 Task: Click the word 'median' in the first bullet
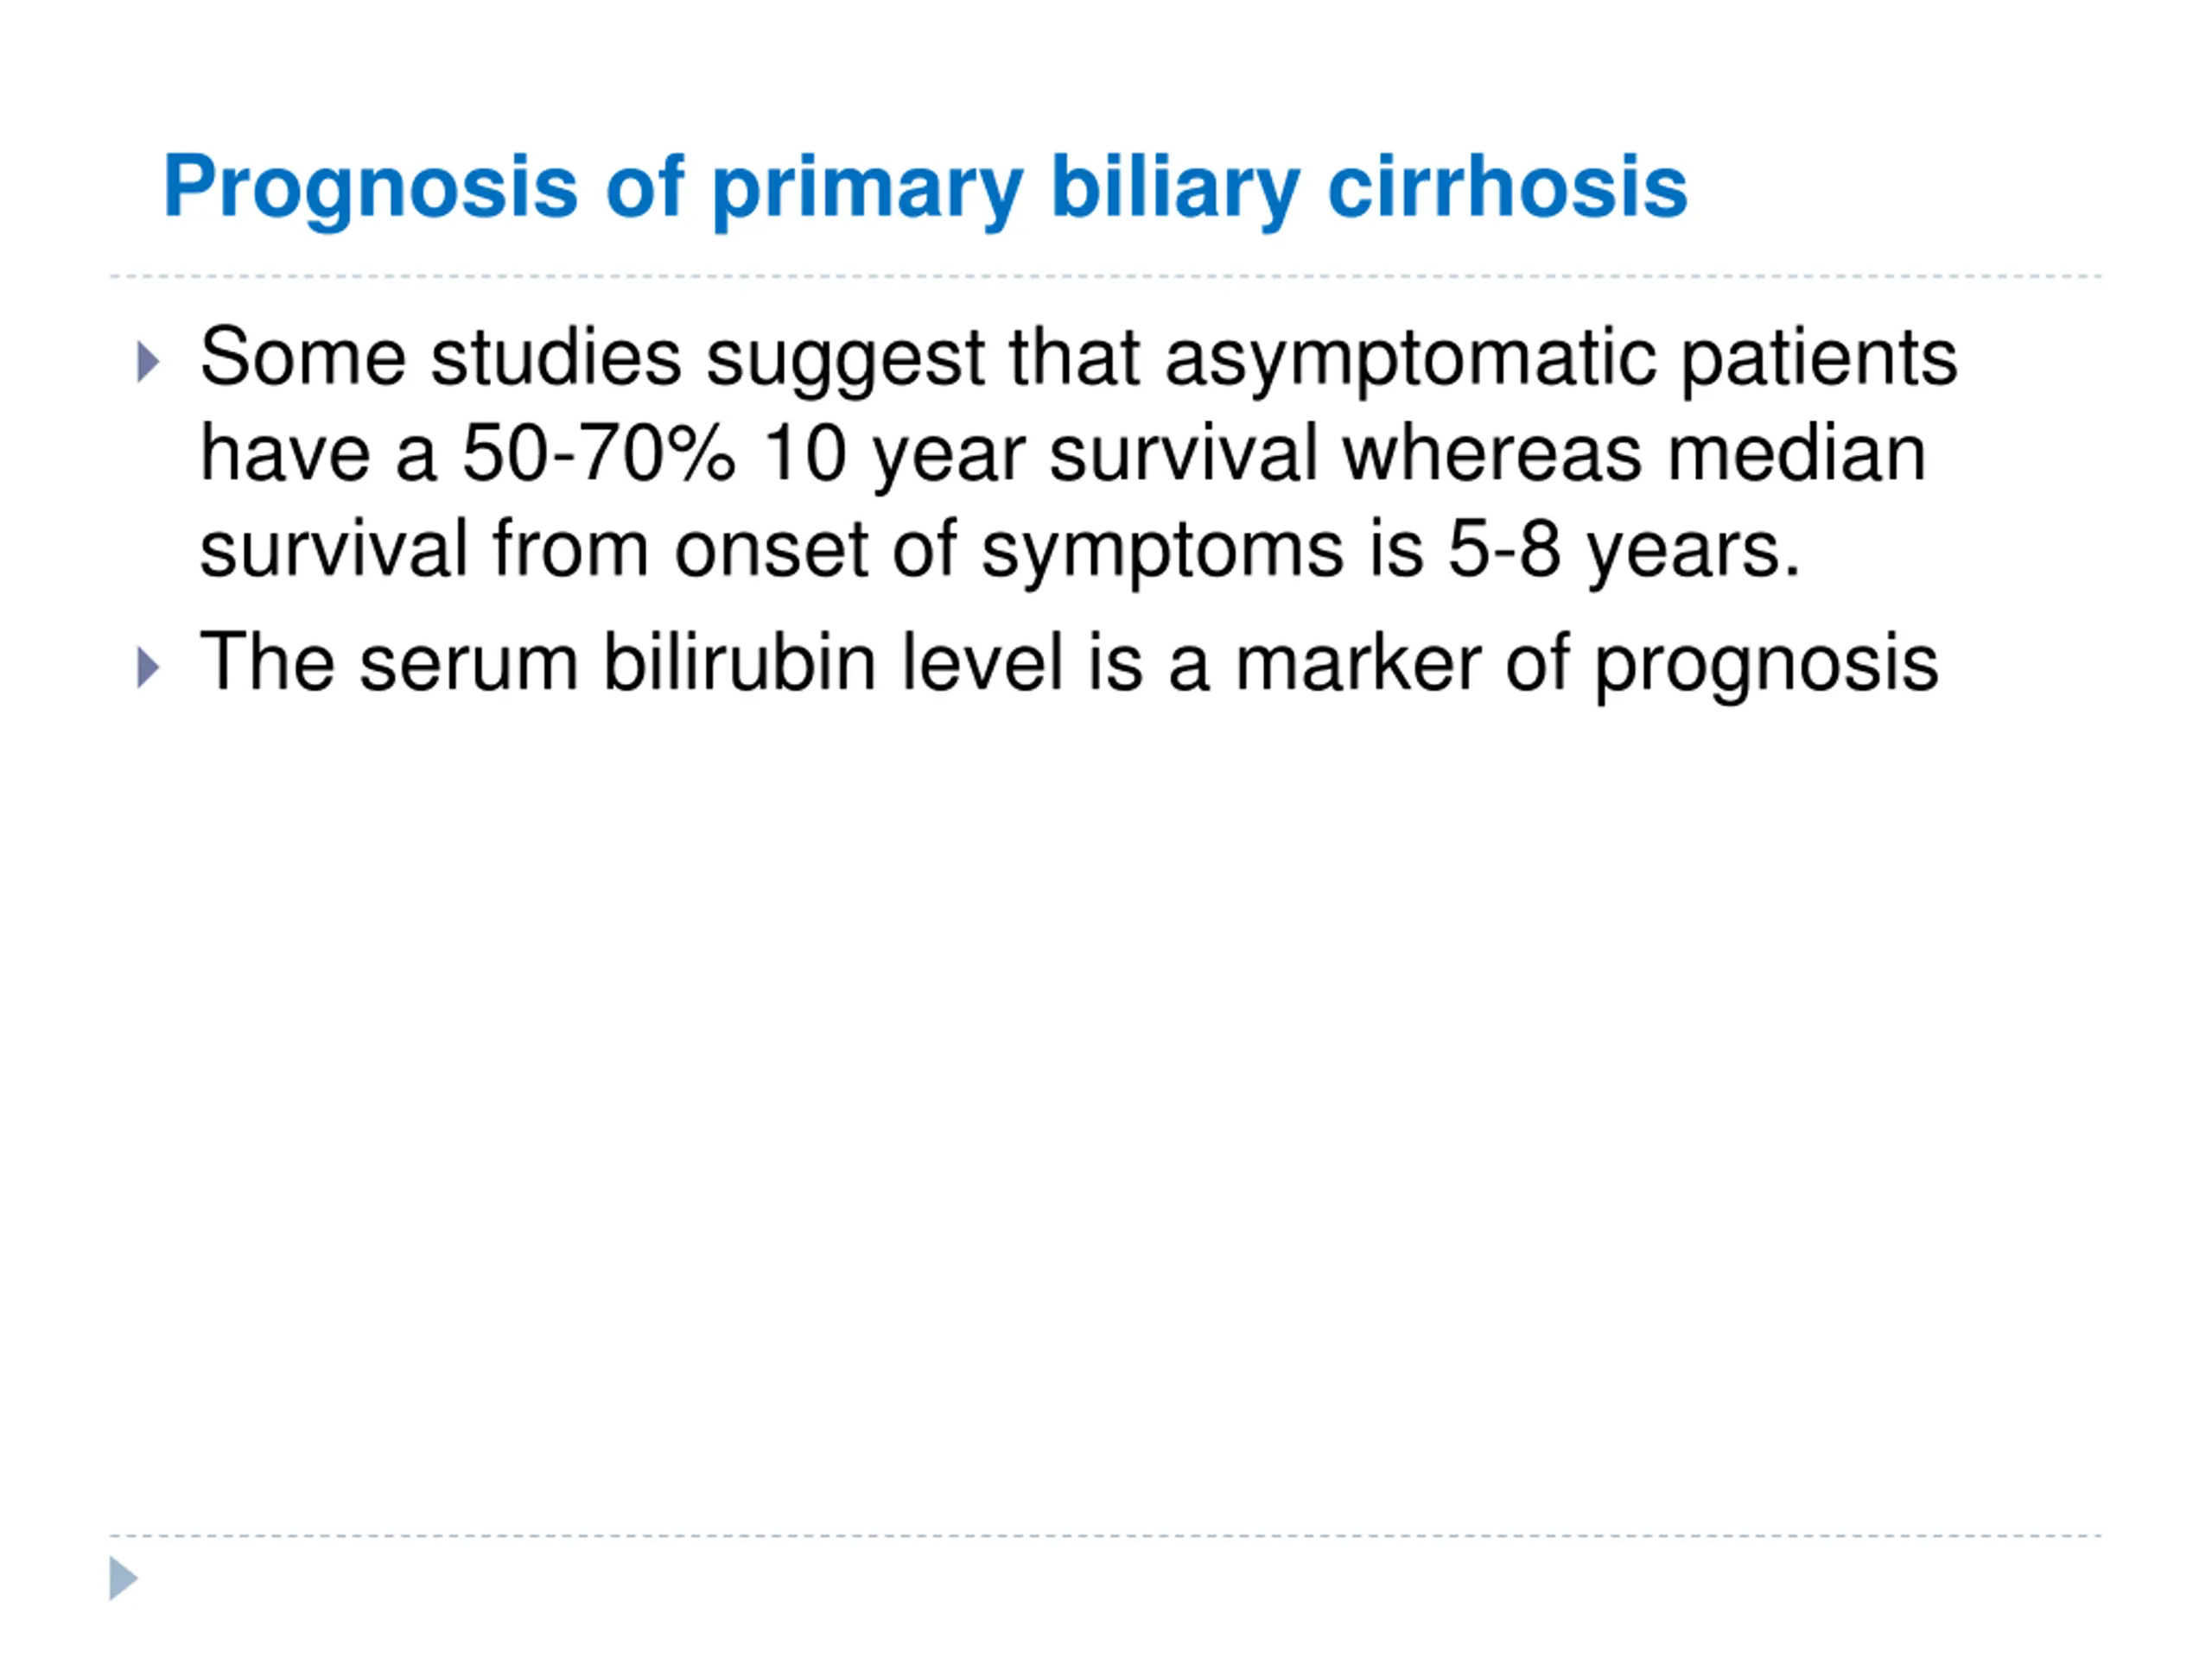pos(1797,453)
